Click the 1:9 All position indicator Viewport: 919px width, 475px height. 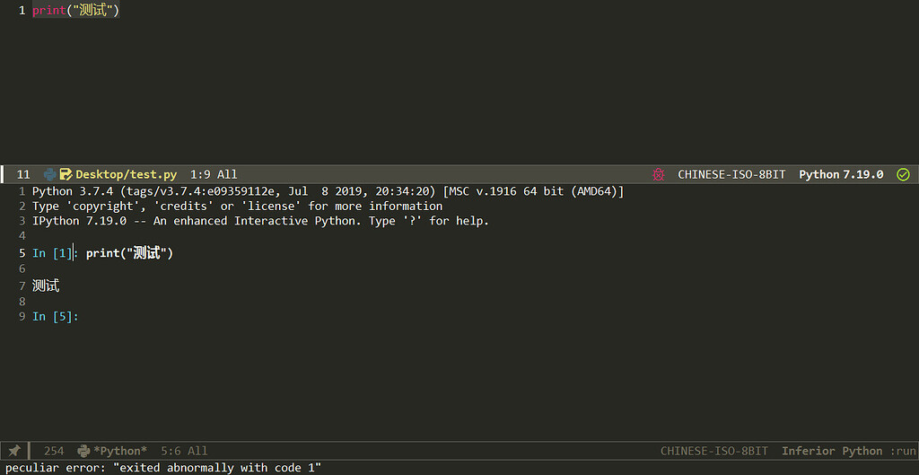214,175
